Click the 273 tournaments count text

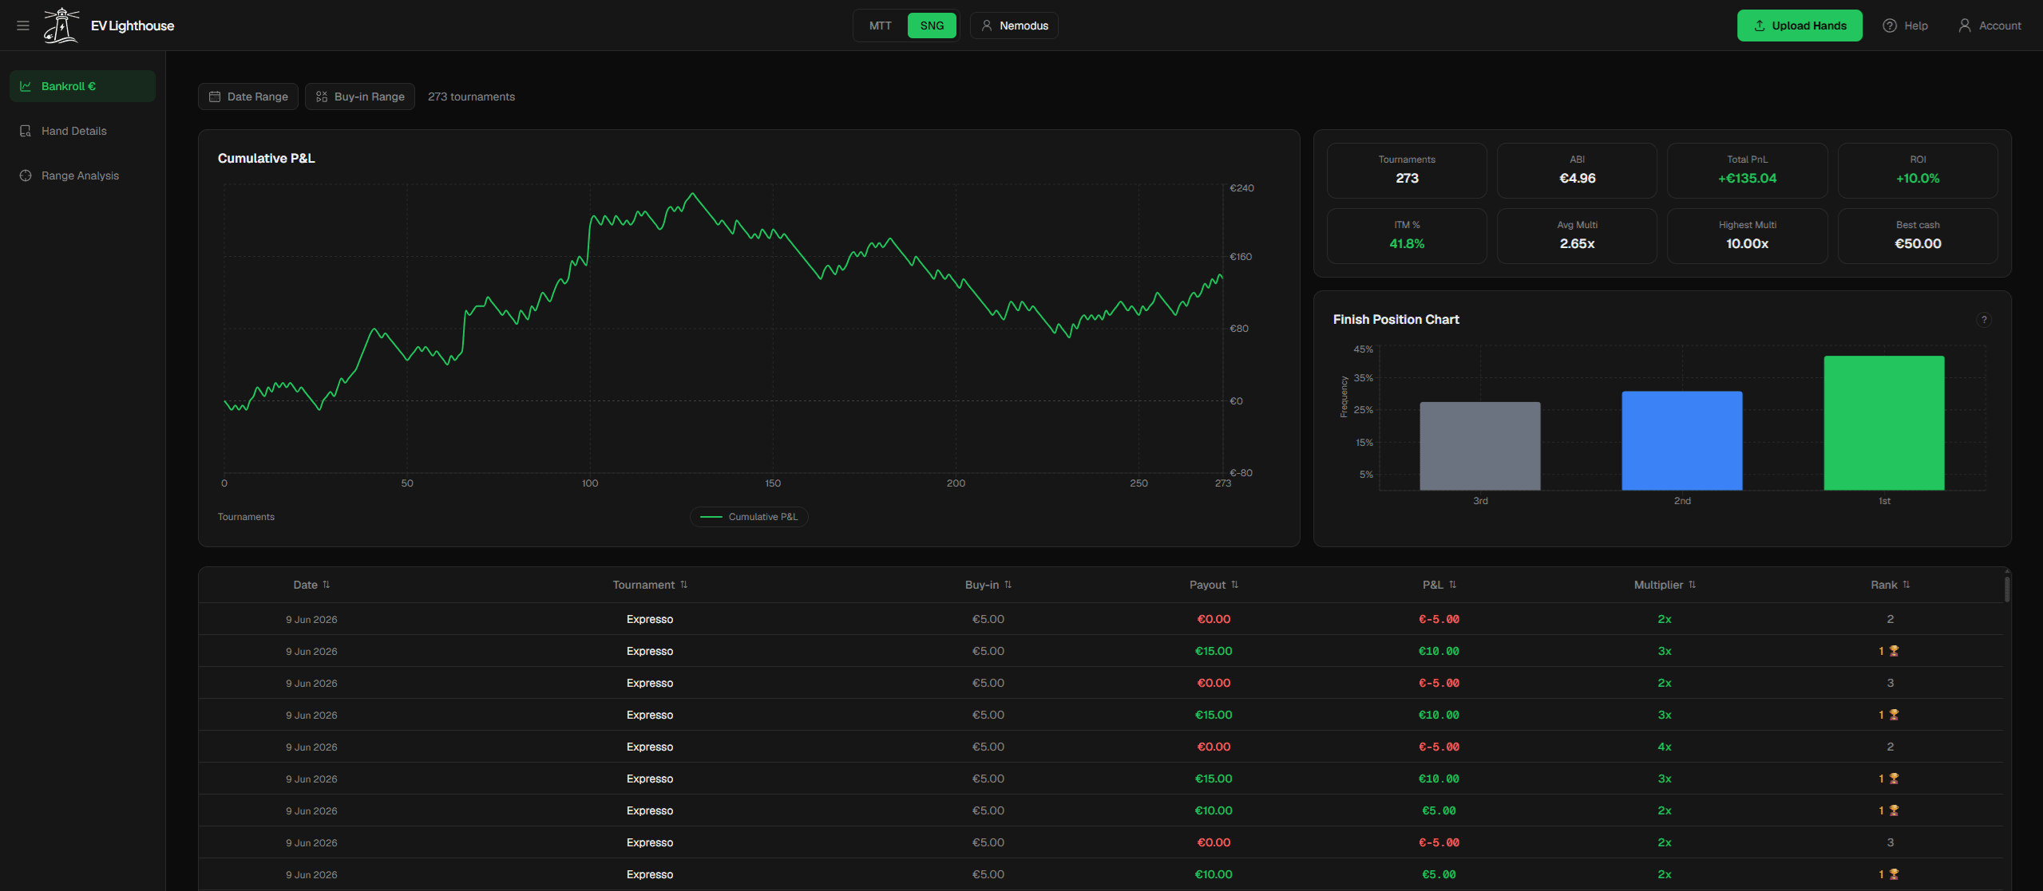pos(471,97)
